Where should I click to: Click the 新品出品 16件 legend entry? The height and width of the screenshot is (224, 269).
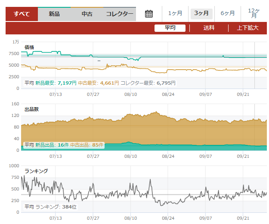point(52,145)
